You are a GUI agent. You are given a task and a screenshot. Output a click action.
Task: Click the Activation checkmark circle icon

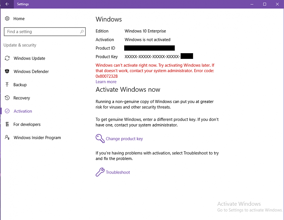[7, 111]
